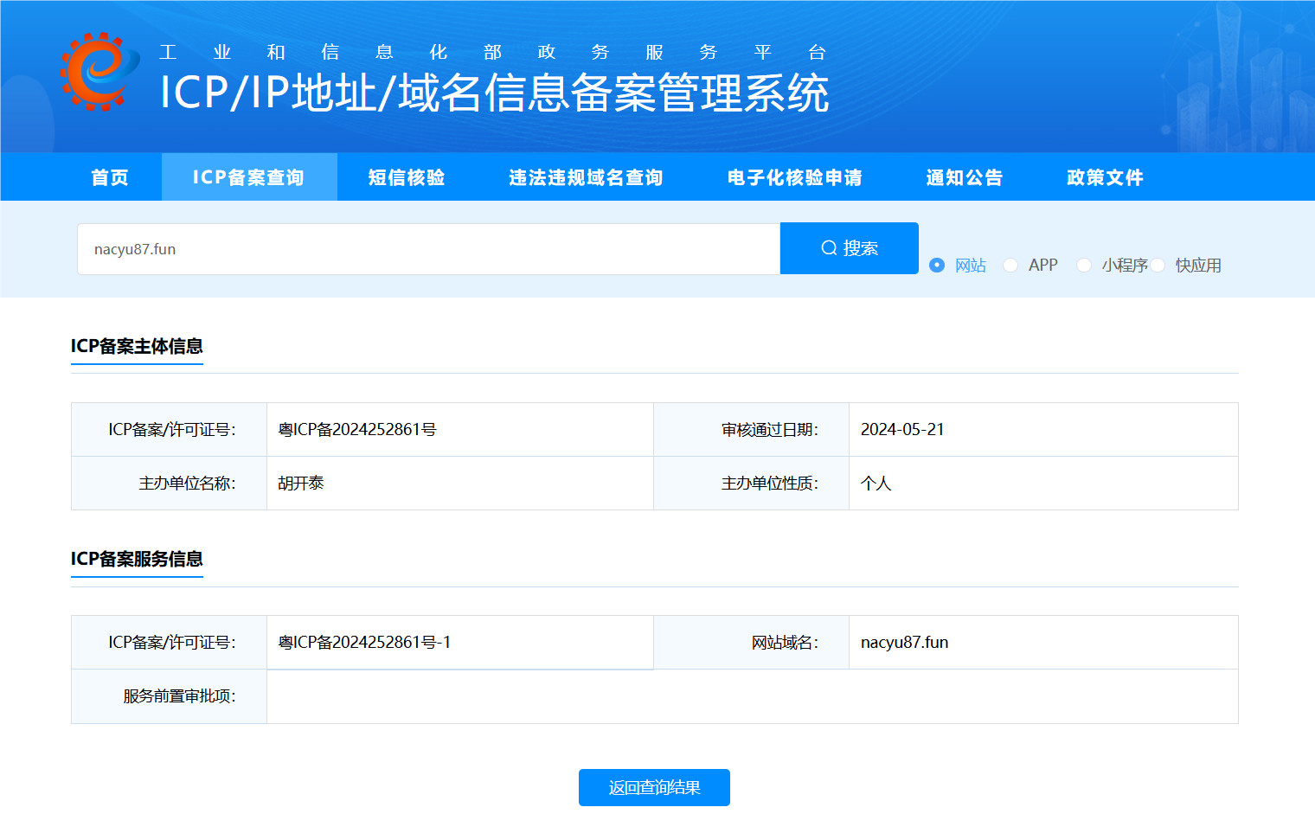Viewport: 1315px width, 833px height.
Task: Click the ICP/IP地址/域名信息备案管理系统 title
Action: (x=494, y=93)
